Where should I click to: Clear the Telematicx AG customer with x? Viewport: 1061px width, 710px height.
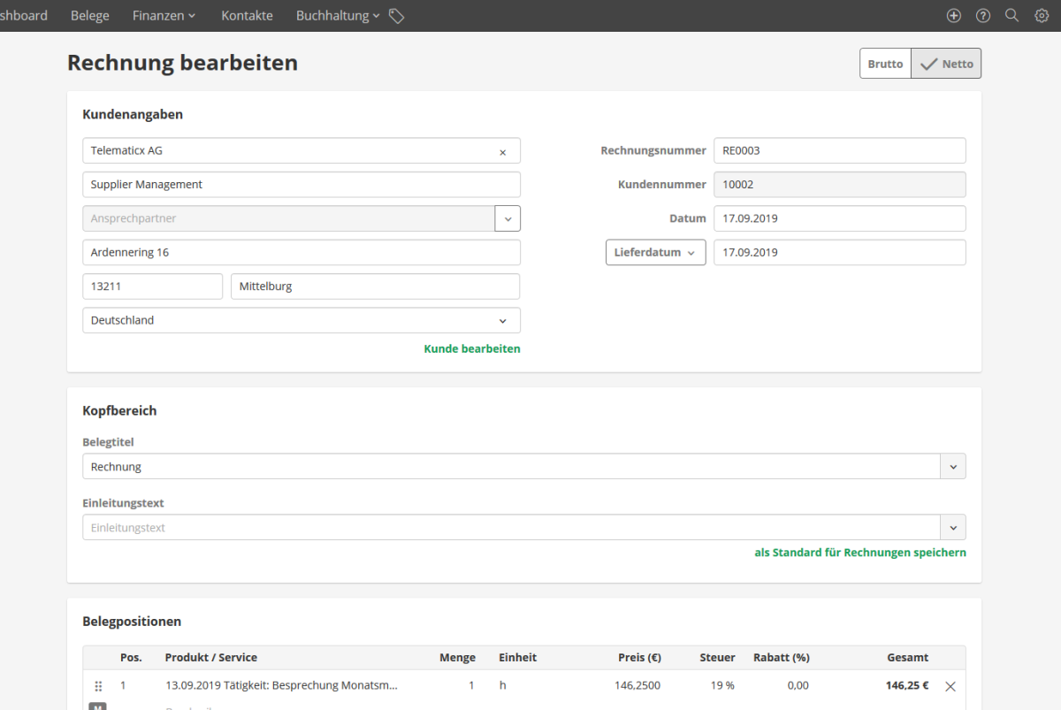[x=503, y=152]
